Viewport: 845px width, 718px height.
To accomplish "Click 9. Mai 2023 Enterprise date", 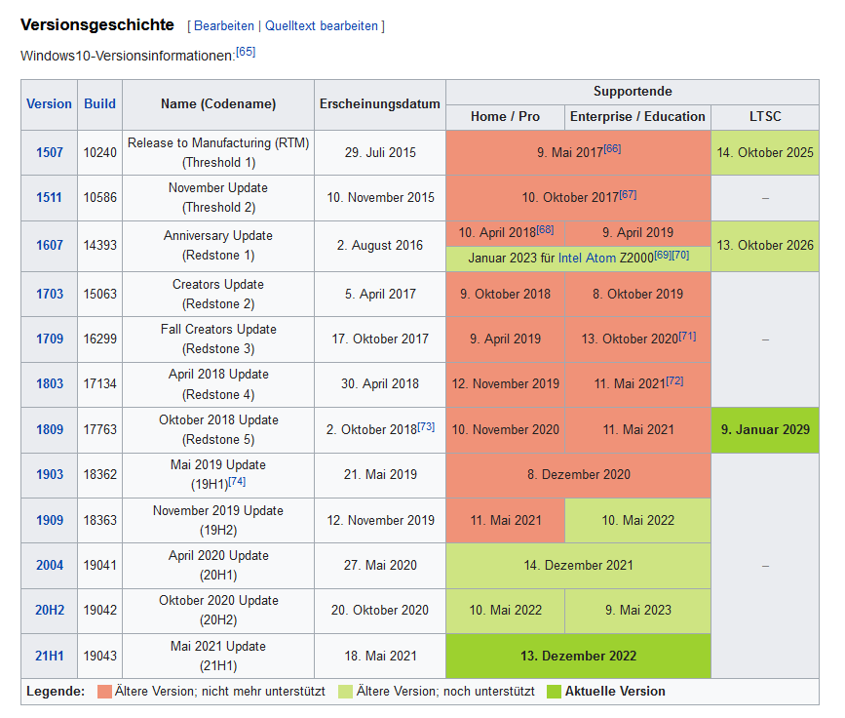I will (638, 610).
